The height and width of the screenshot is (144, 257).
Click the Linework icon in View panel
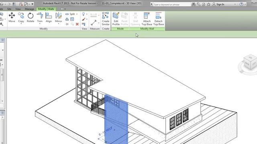click(84, 24)
